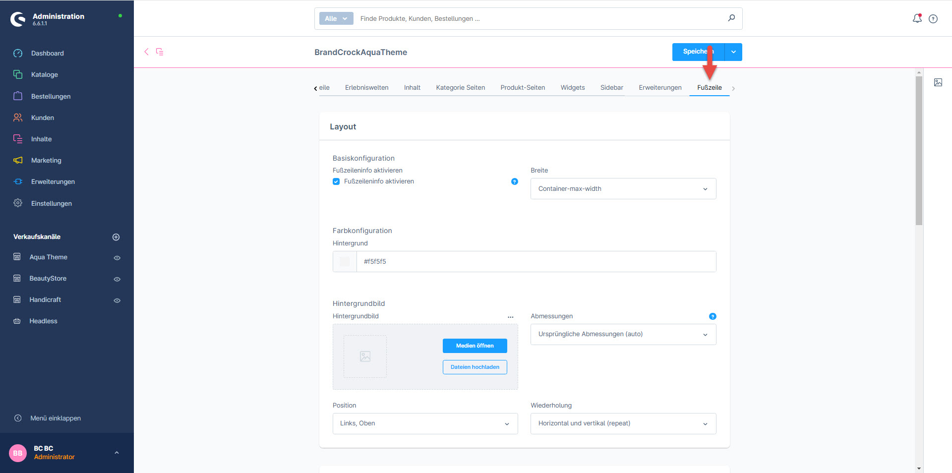The height and width of the screenshot is (473, 952).
Task: Open media sidebar image icon
Action: (938, 82)
